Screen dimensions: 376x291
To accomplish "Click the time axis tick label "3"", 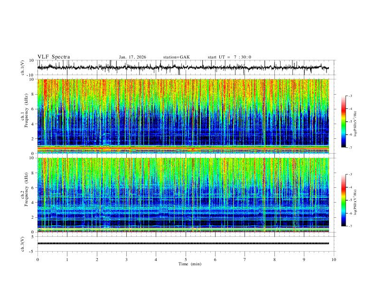I will [126, 260].
